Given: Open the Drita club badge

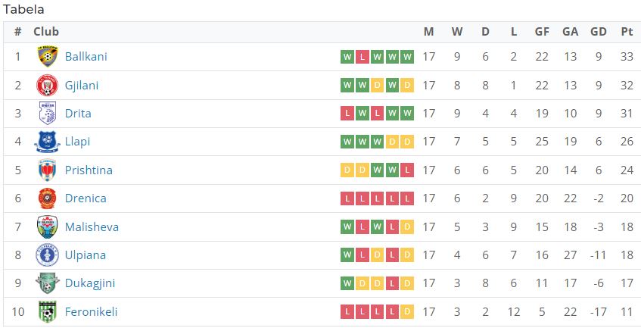Looking at the screenshot, I should point(48,114).
